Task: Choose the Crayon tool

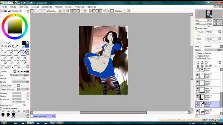Action: click(x=23, y=62)
